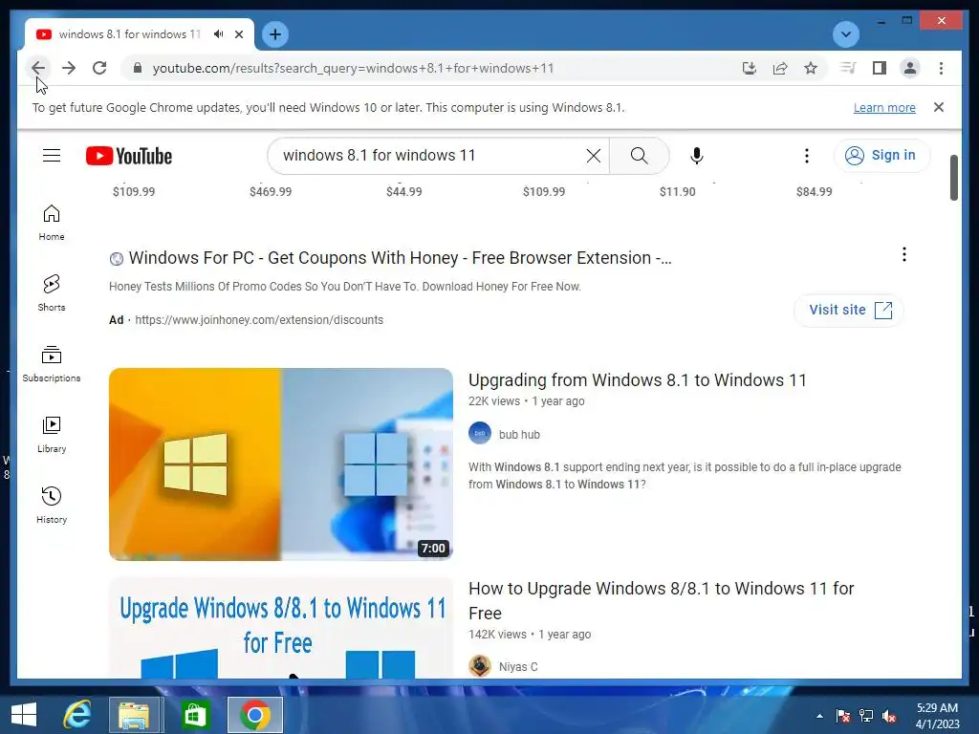Screen dimensions: 979x734
Task: Run search with the magnifier button
Action: tap(640, 156)
